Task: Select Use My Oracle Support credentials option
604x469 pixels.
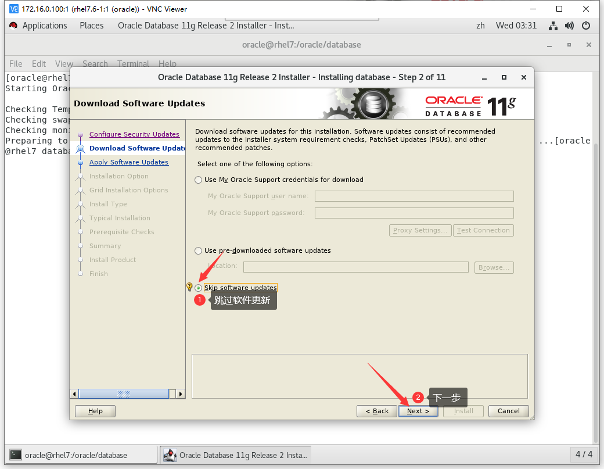Action: pos(199,180)
